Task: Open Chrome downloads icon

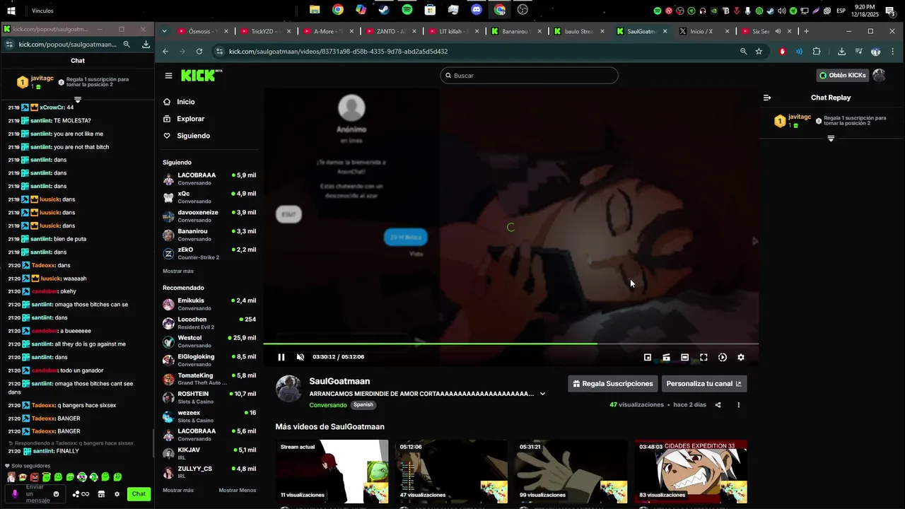Action: pyautogui.click(x=841, y=52)
